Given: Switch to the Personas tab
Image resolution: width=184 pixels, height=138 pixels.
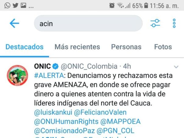Looking at the screenshot, I should point(126,47).
